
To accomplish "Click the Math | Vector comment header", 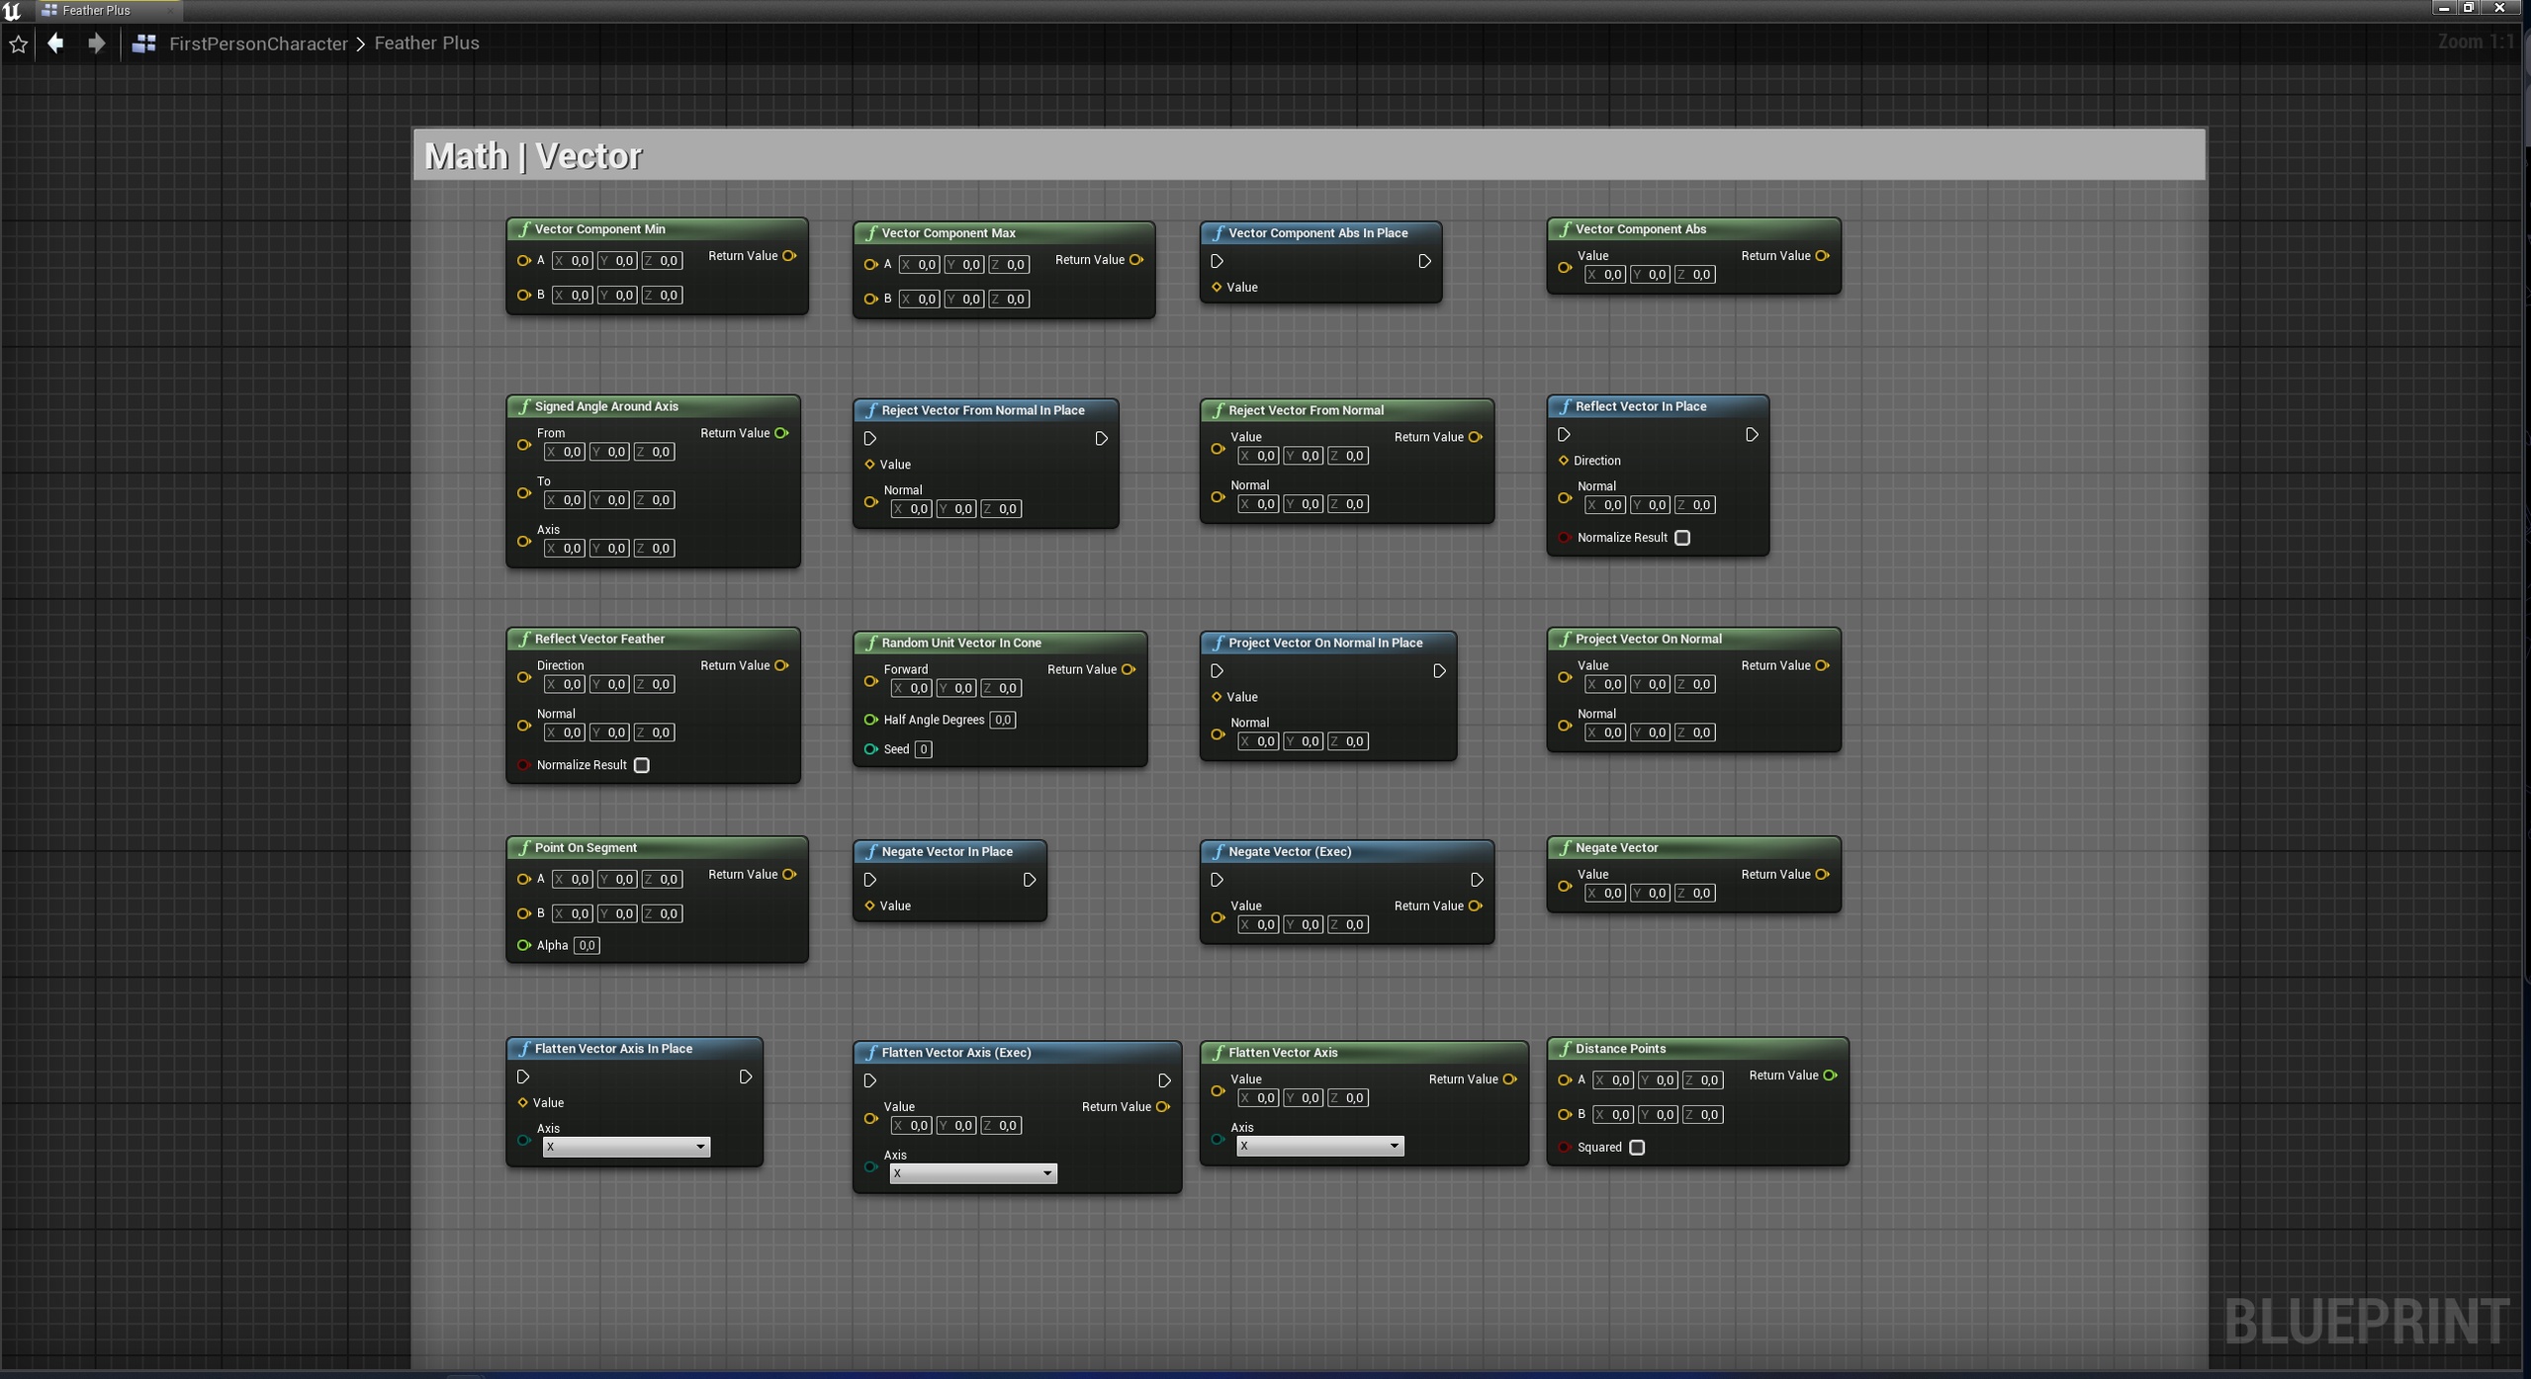I will 1309,155.
